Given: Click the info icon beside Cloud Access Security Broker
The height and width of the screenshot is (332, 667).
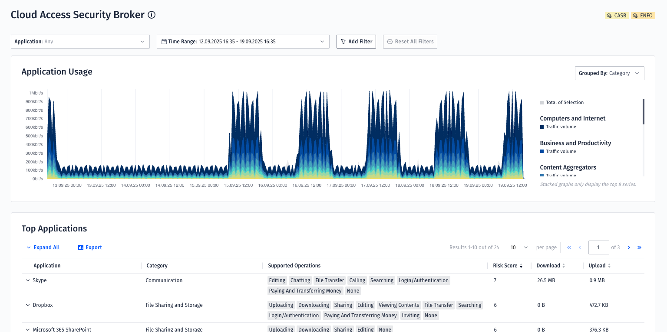Looking at the screenshot, I should pos(152,15).
